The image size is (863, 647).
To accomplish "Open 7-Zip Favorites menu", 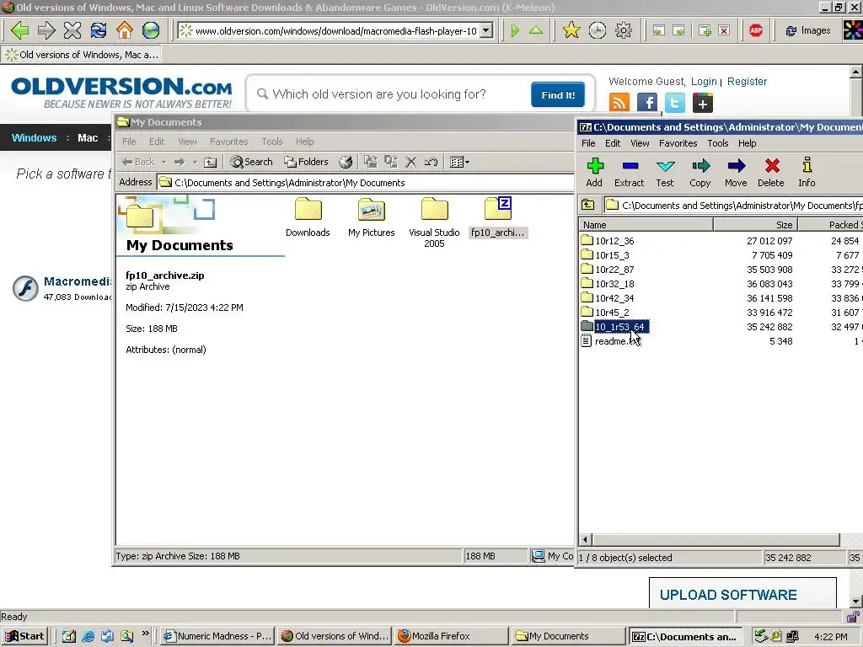I will (678, 143).
